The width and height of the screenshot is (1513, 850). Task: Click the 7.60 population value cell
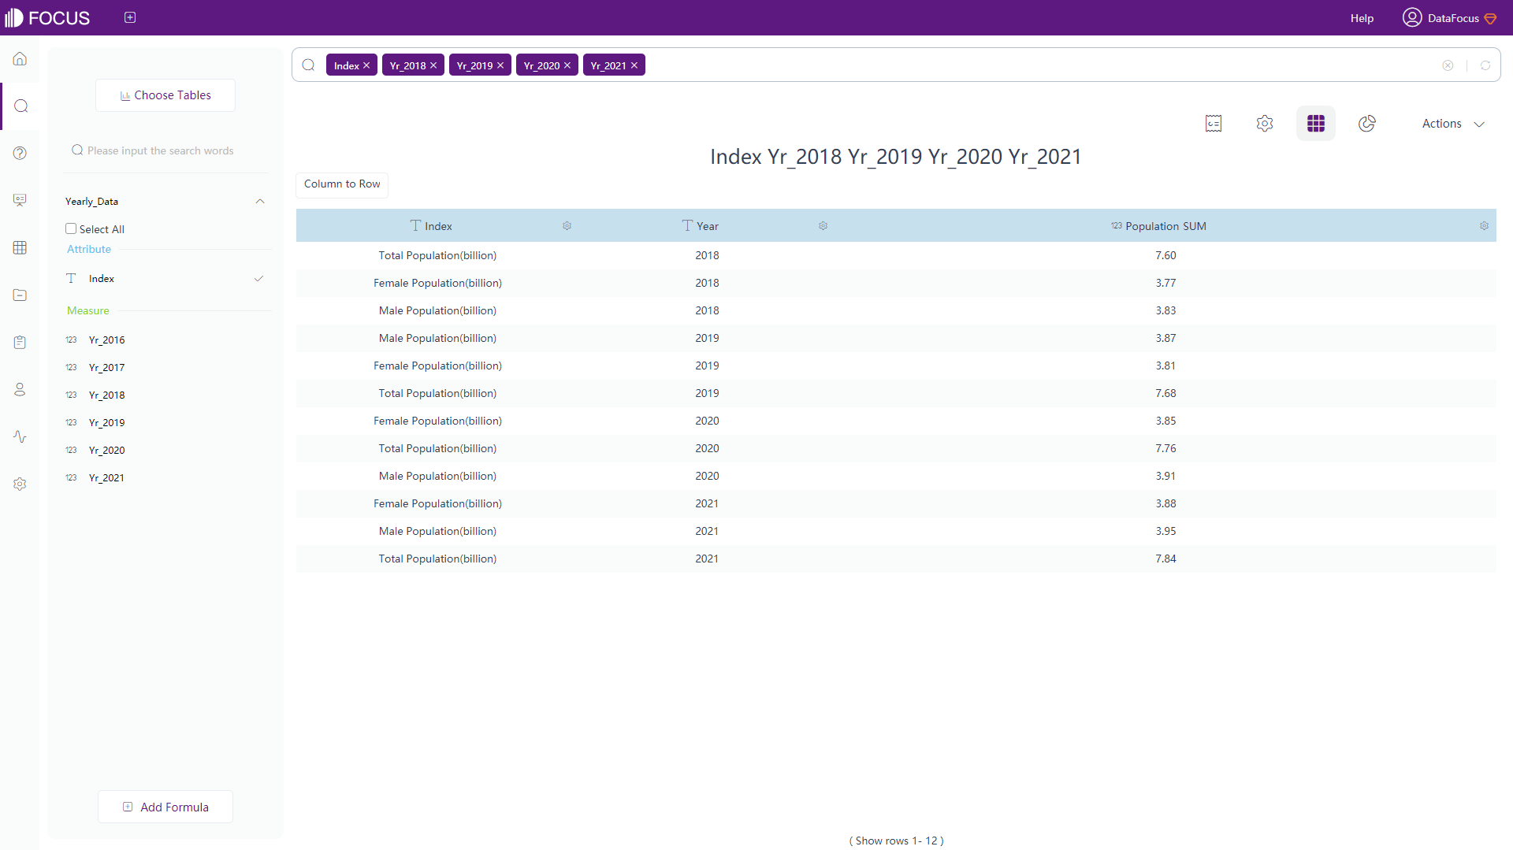(1165, 255)
